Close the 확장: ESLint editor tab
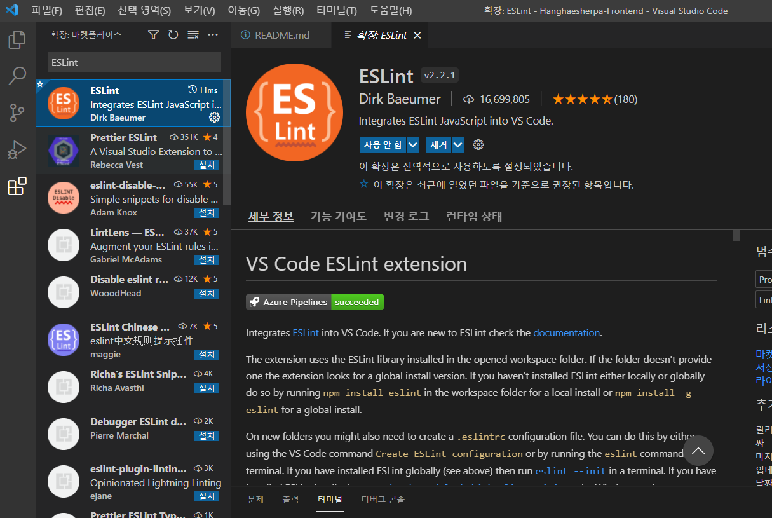772x518 pixels. (417, 36)
